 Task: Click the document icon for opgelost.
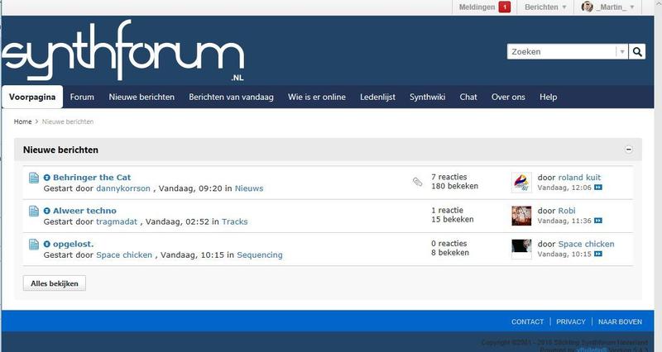34,245
